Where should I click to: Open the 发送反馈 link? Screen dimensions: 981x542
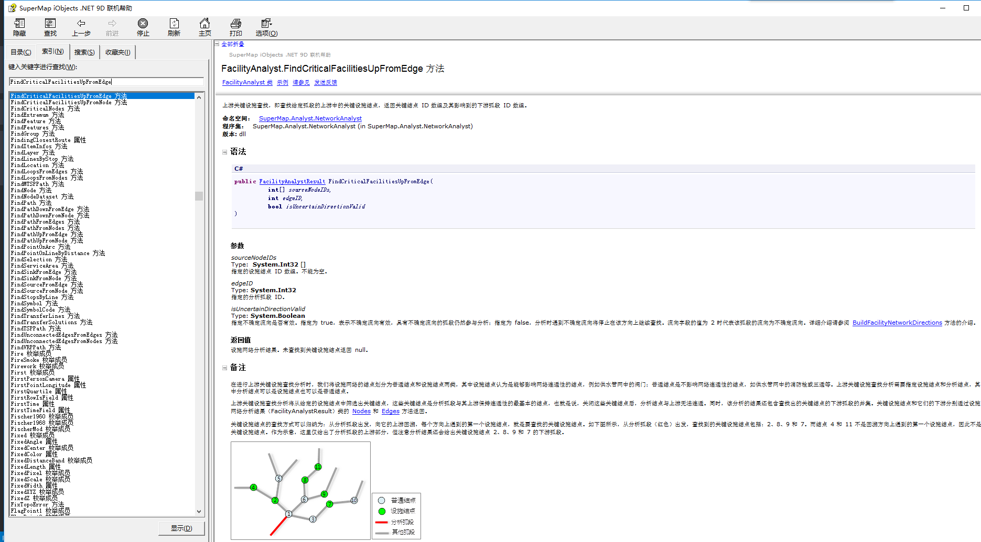point(326,82)
